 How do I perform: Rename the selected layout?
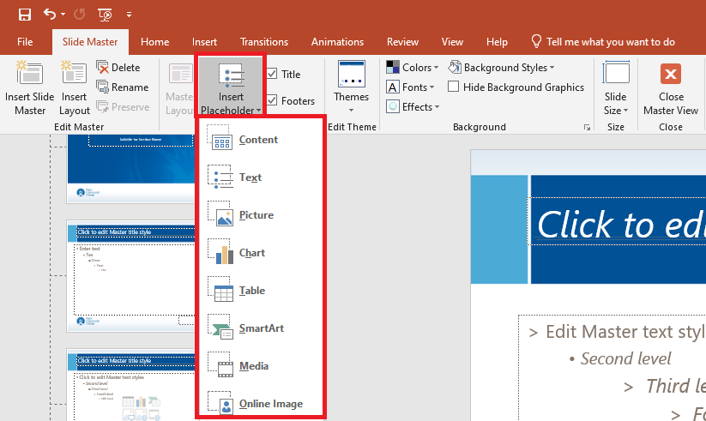tap(123, 87)
